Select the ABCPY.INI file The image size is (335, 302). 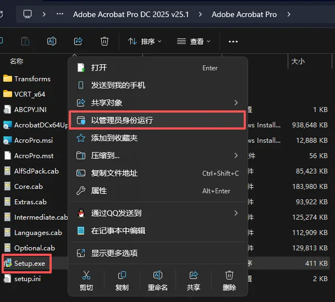pos(25,110)
